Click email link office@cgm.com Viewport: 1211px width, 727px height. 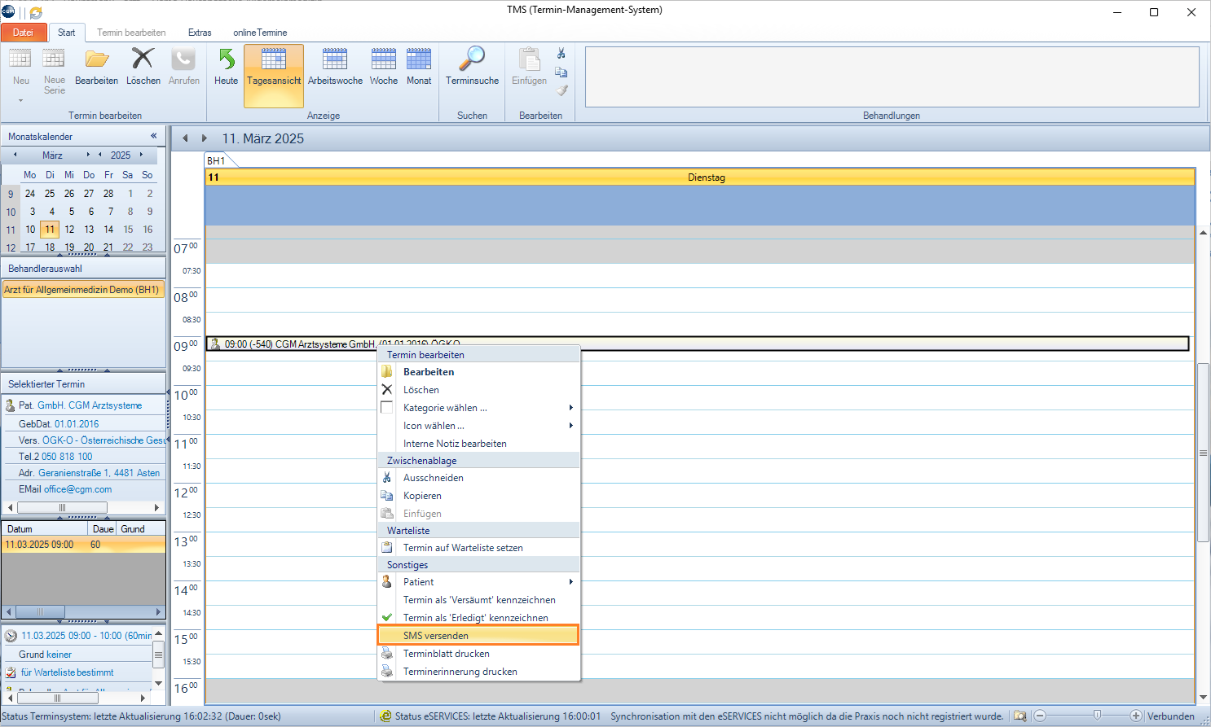pyautogui.click(x=77, y=489)
